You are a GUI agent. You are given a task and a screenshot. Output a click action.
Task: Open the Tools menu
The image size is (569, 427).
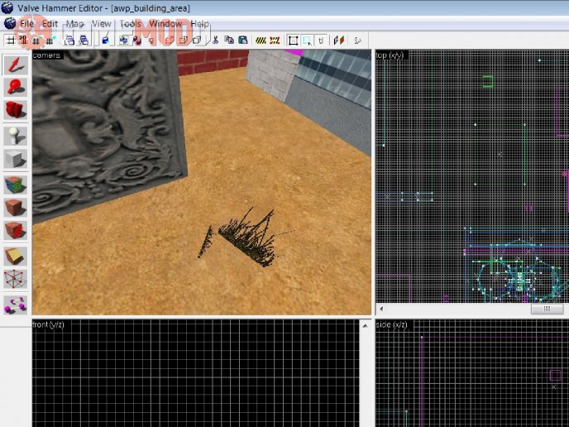(130, 24)
